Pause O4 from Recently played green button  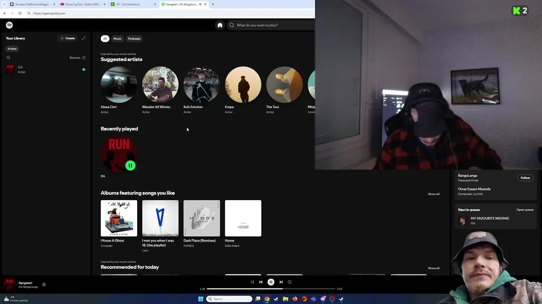(x=130, y=166)
